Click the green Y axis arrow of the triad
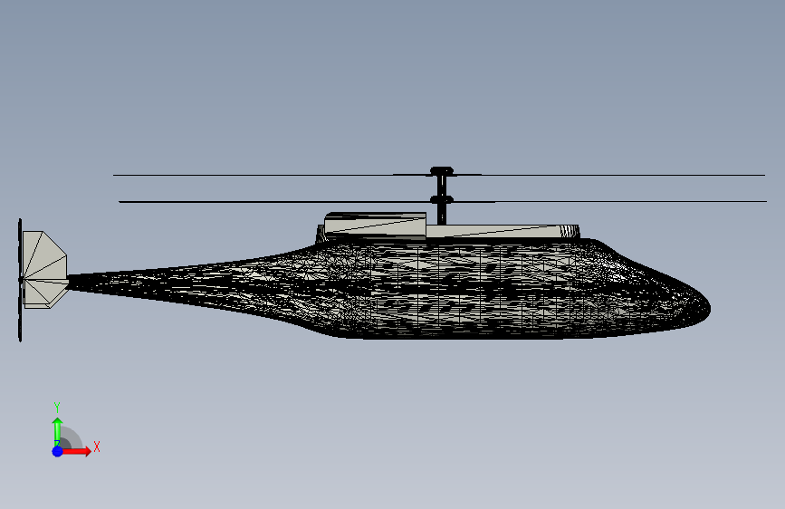 coord(58,431)
